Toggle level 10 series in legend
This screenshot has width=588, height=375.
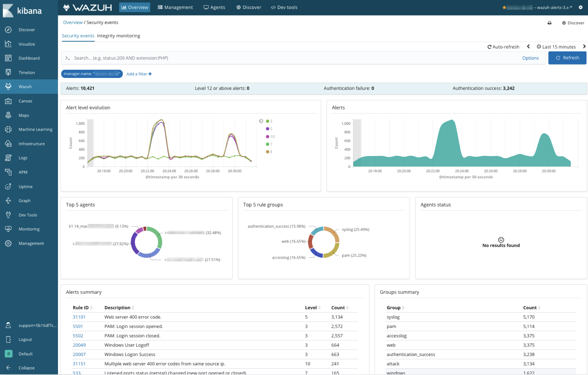270,137
